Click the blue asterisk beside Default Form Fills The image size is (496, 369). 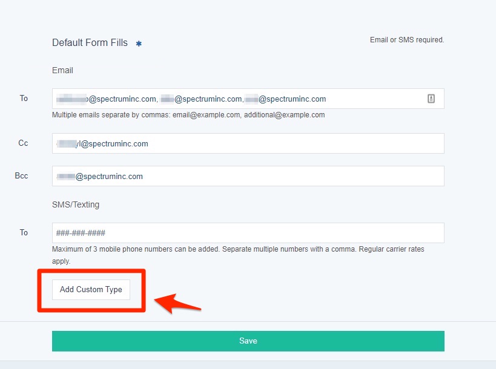(139, 44)
